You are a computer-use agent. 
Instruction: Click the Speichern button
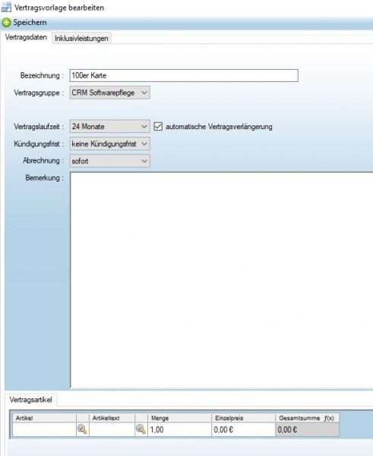pyautogui.click(x=24, y=22)
